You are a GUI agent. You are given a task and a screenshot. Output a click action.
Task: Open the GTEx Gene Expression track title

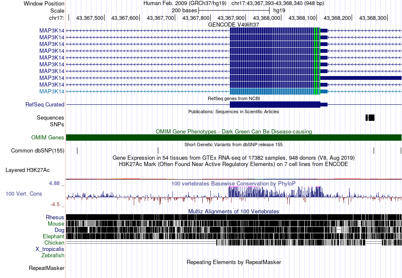coord(234,158)
